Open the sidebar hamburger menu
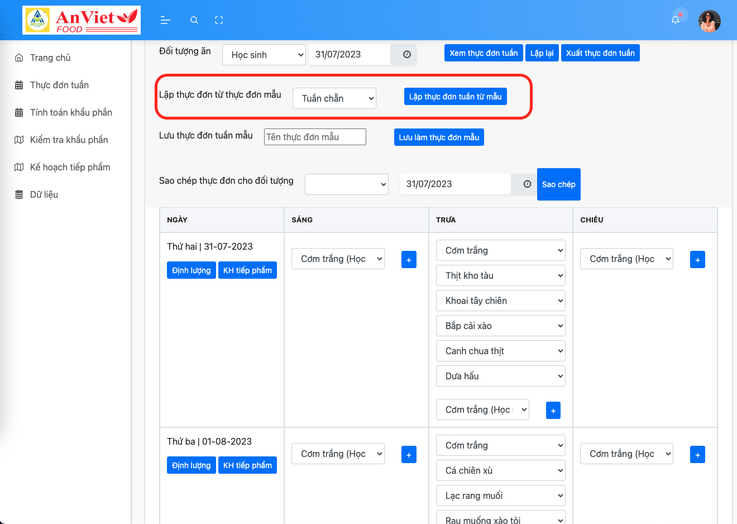This screenshot has height=524, width=737. (x=165, y=20)
